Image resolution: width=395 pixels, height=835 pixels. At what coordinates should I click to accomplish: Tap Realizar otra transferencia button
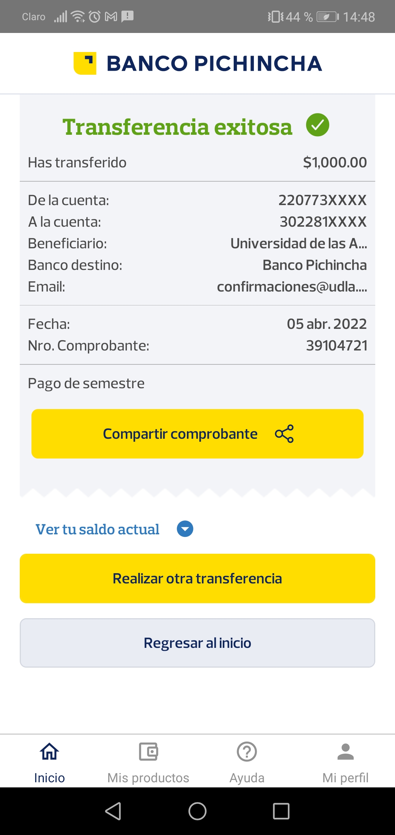pyautogui.click(x=197, y=578)
